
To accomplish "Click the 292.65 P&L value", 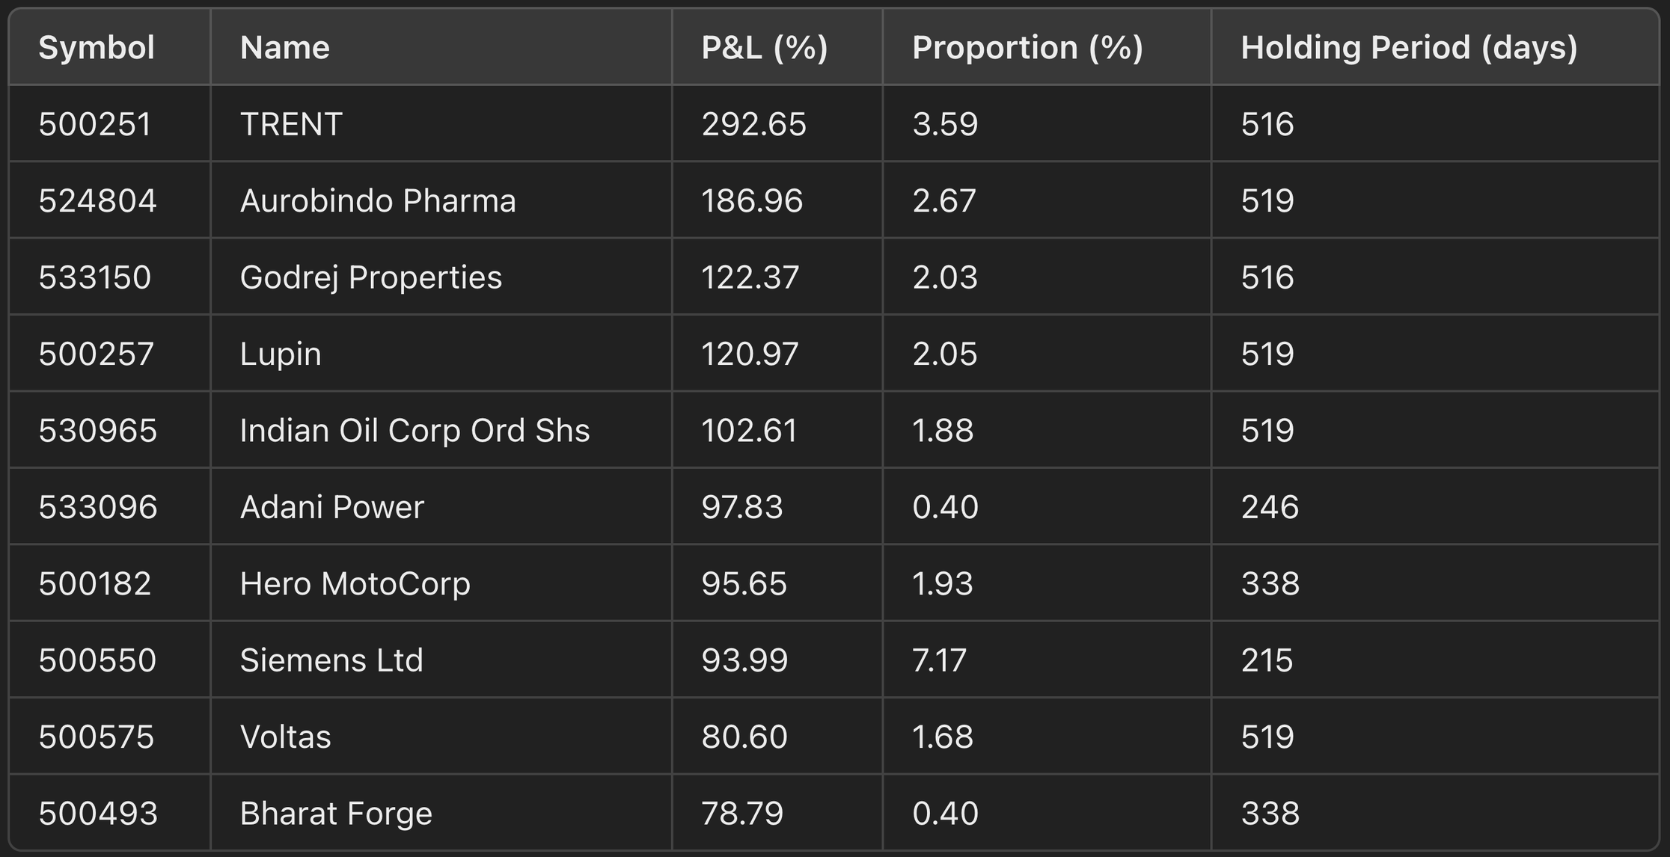I will coord(753,124).
